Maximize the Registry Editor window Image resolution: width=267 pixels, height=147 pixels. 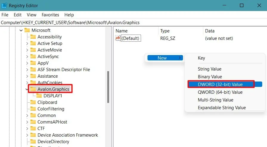(x=242, y=5)
